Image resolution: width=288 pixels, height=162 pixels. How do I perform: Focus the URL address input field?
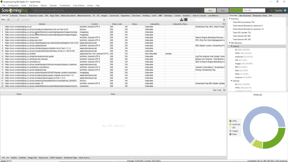[118, 10]
